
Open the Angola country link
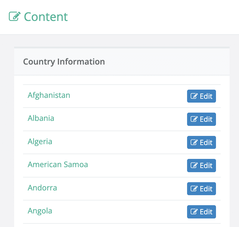coord(40,211)
